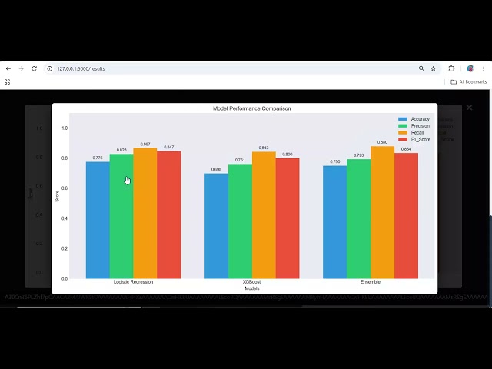Open the Chrome profile avatar

(470, 68)
